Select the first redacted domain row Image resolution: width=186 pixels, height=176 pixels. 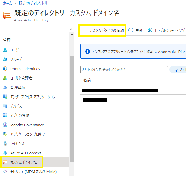tap(133, 90)
